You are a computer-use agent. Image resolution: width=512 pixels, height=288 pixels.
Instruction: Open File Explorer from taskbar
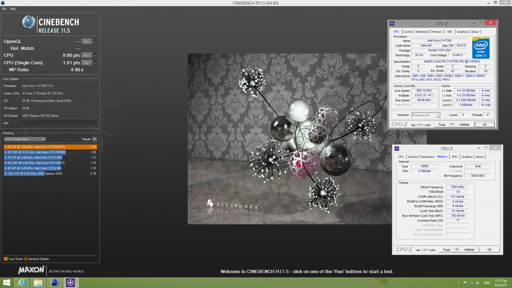(38, 282)
